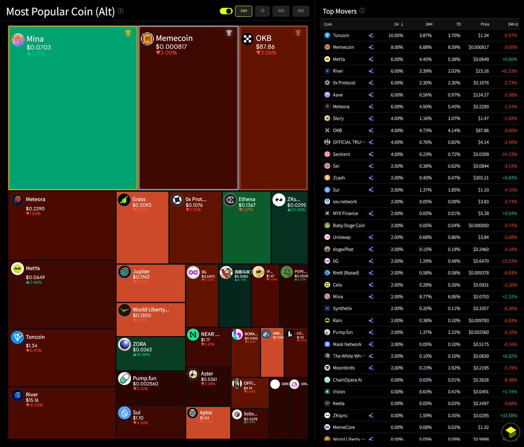Click the bronze trophy icon on OKB tile
524x447 pixels.
click(x=298, y=33)
